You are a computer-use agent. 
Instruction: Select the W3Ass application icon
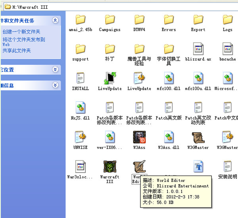point(139,137)
